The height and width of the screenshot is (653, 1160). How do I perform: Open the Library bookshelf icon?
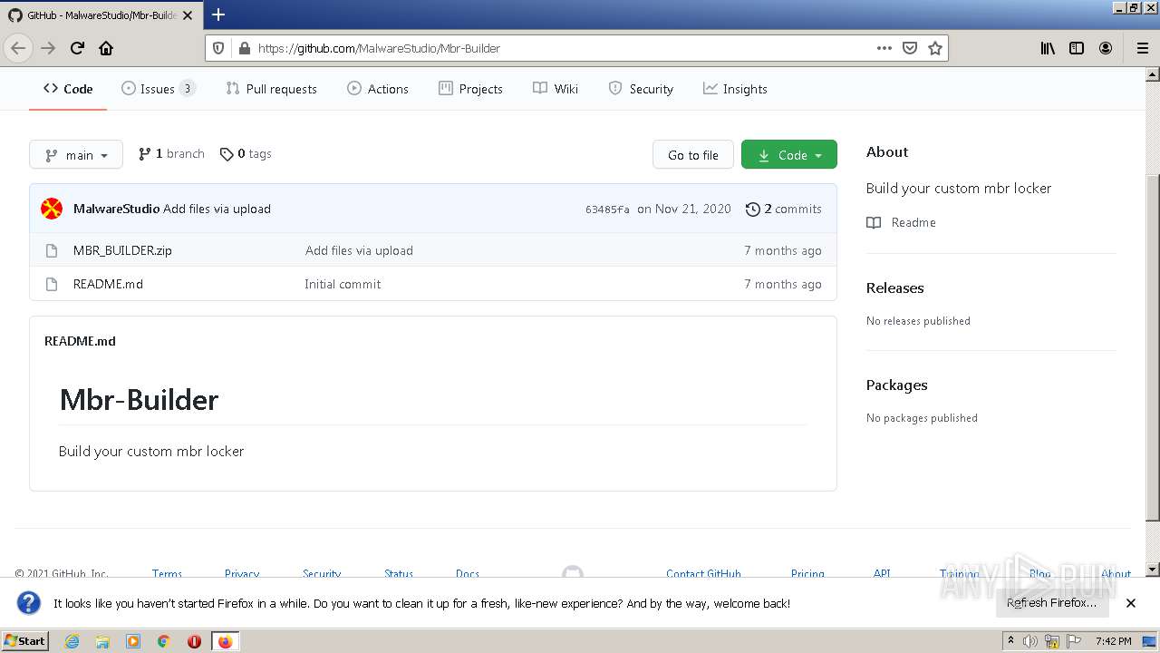pyautogui.click(x=1048, y=48)
